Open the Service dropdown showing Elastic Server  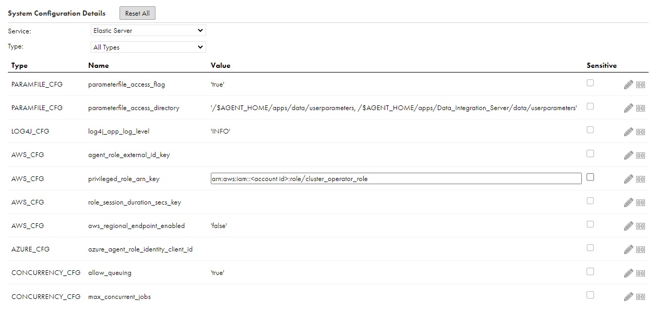[x=148, y=31]
